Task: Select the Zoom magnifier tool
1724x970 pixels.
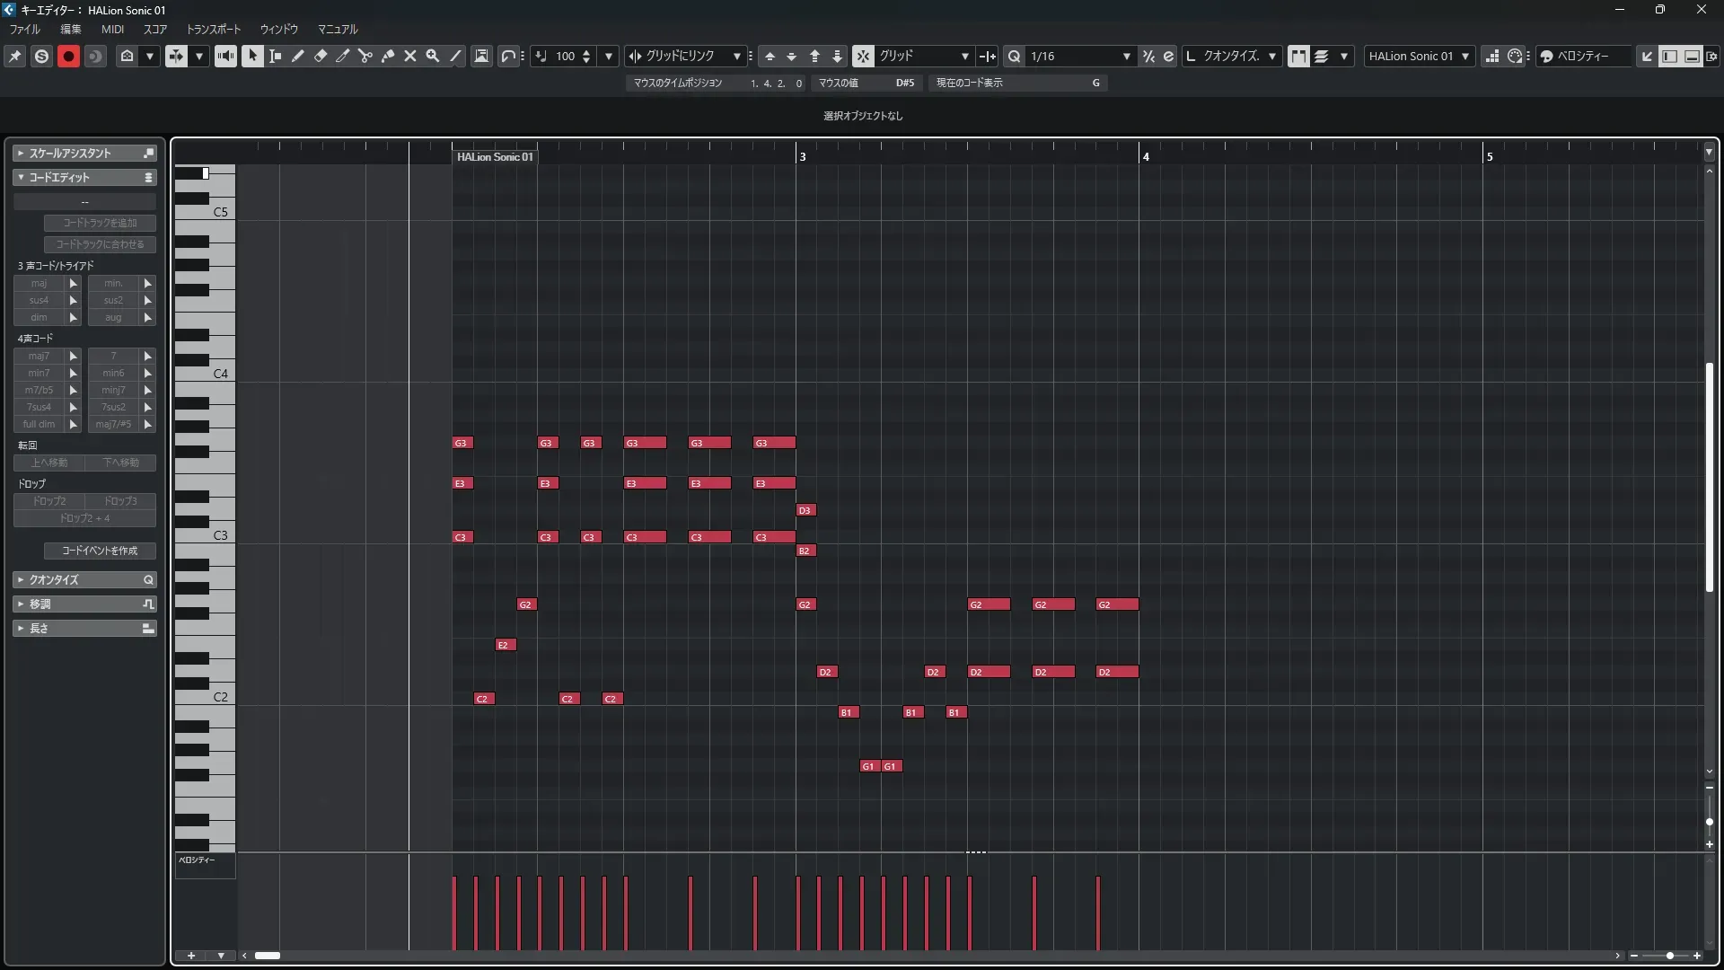Action: coord(433,56)
